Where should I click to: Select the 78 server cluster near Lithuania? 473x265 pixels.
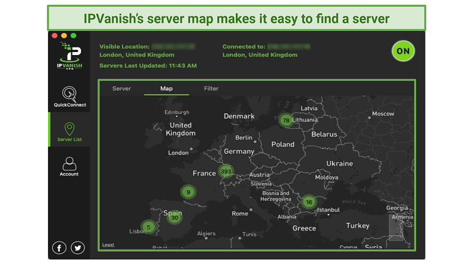click(286, 121)
